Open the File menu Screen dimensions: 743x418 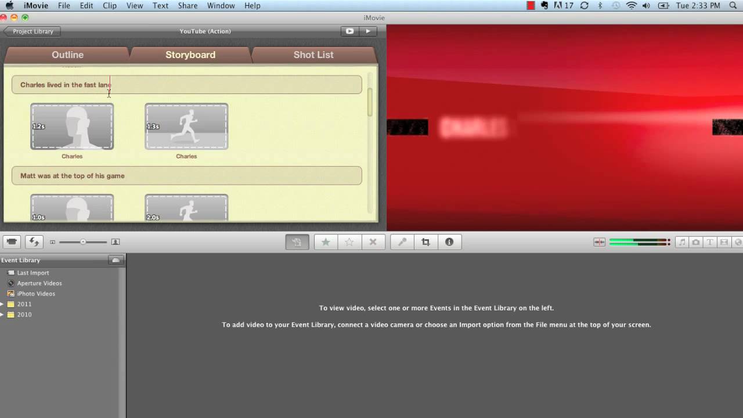point(64,6)
